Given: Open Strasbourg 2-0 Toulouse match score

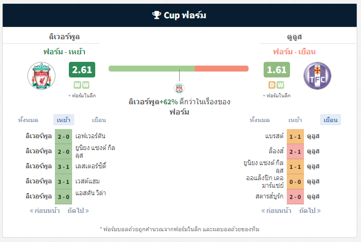Looking at the screenshot, I should 295,197.
